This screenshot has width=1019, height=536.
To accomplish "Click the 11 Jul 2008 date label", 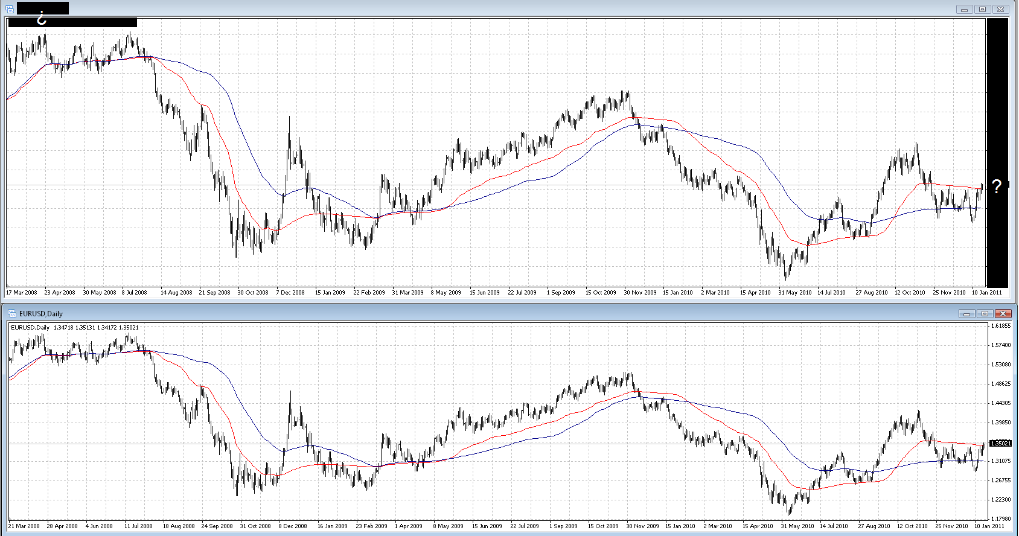I will coord(138,526).
